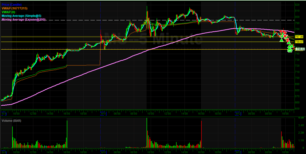This screenshot has height=154, width=306.
Task: Click the 820 price axis label
Action: [297, 5]
